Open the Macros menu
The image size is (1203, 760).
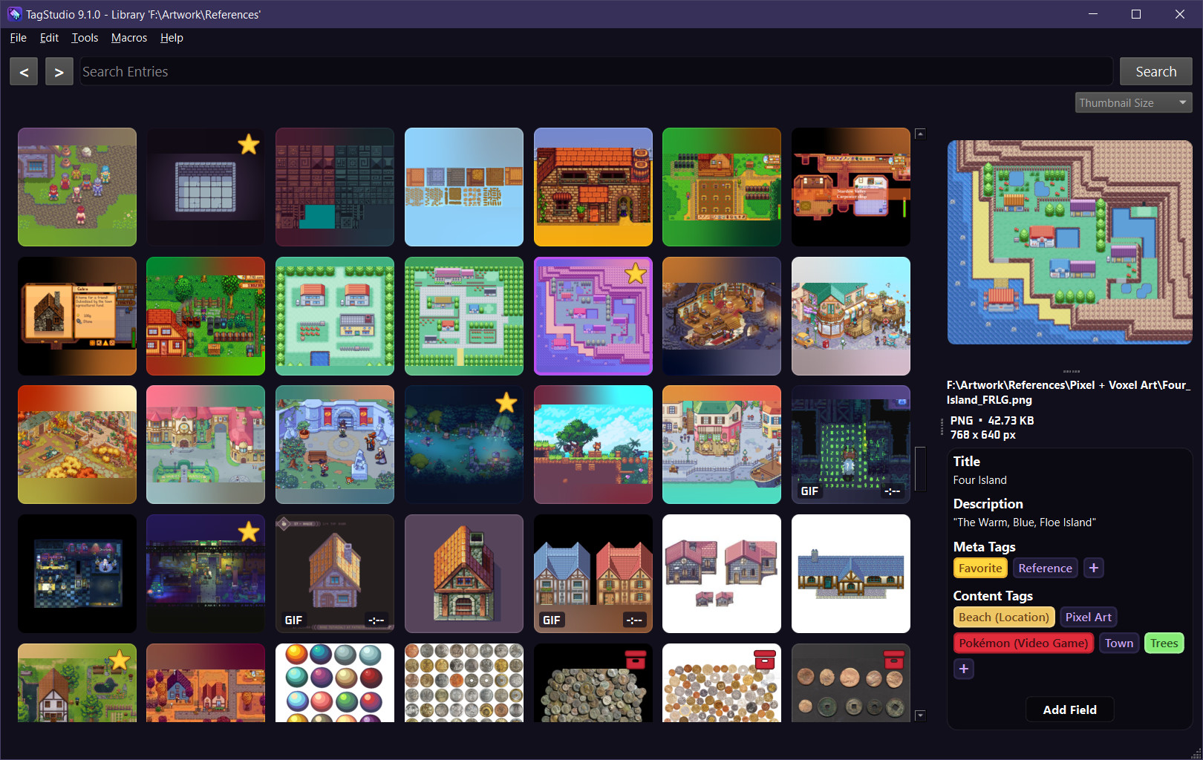click(x=128, y=38)
